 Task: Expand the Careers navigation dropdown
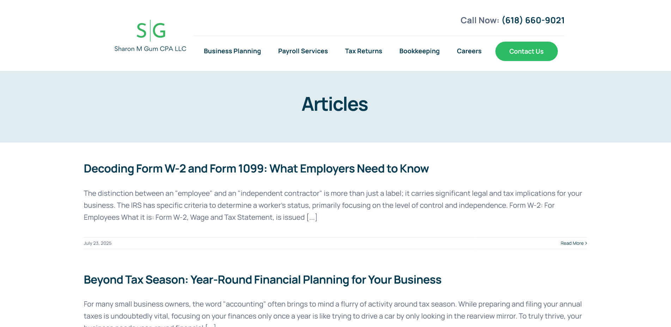tap(469, 51)
